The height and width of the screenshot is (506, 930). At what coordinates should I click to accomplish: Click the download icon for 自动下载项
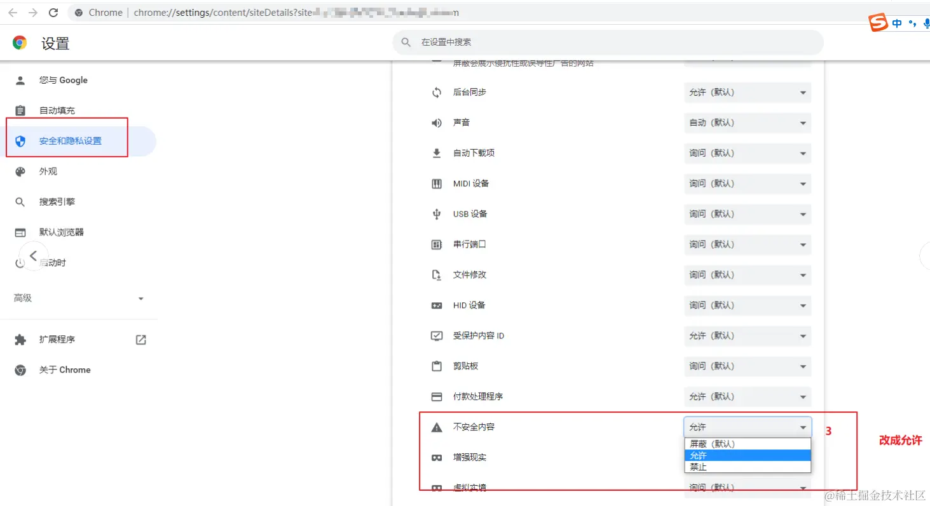(x=437, y=153)
